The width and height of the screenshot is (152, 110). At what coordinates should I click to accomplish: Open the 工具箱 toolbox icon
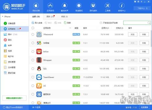(107, 6)
